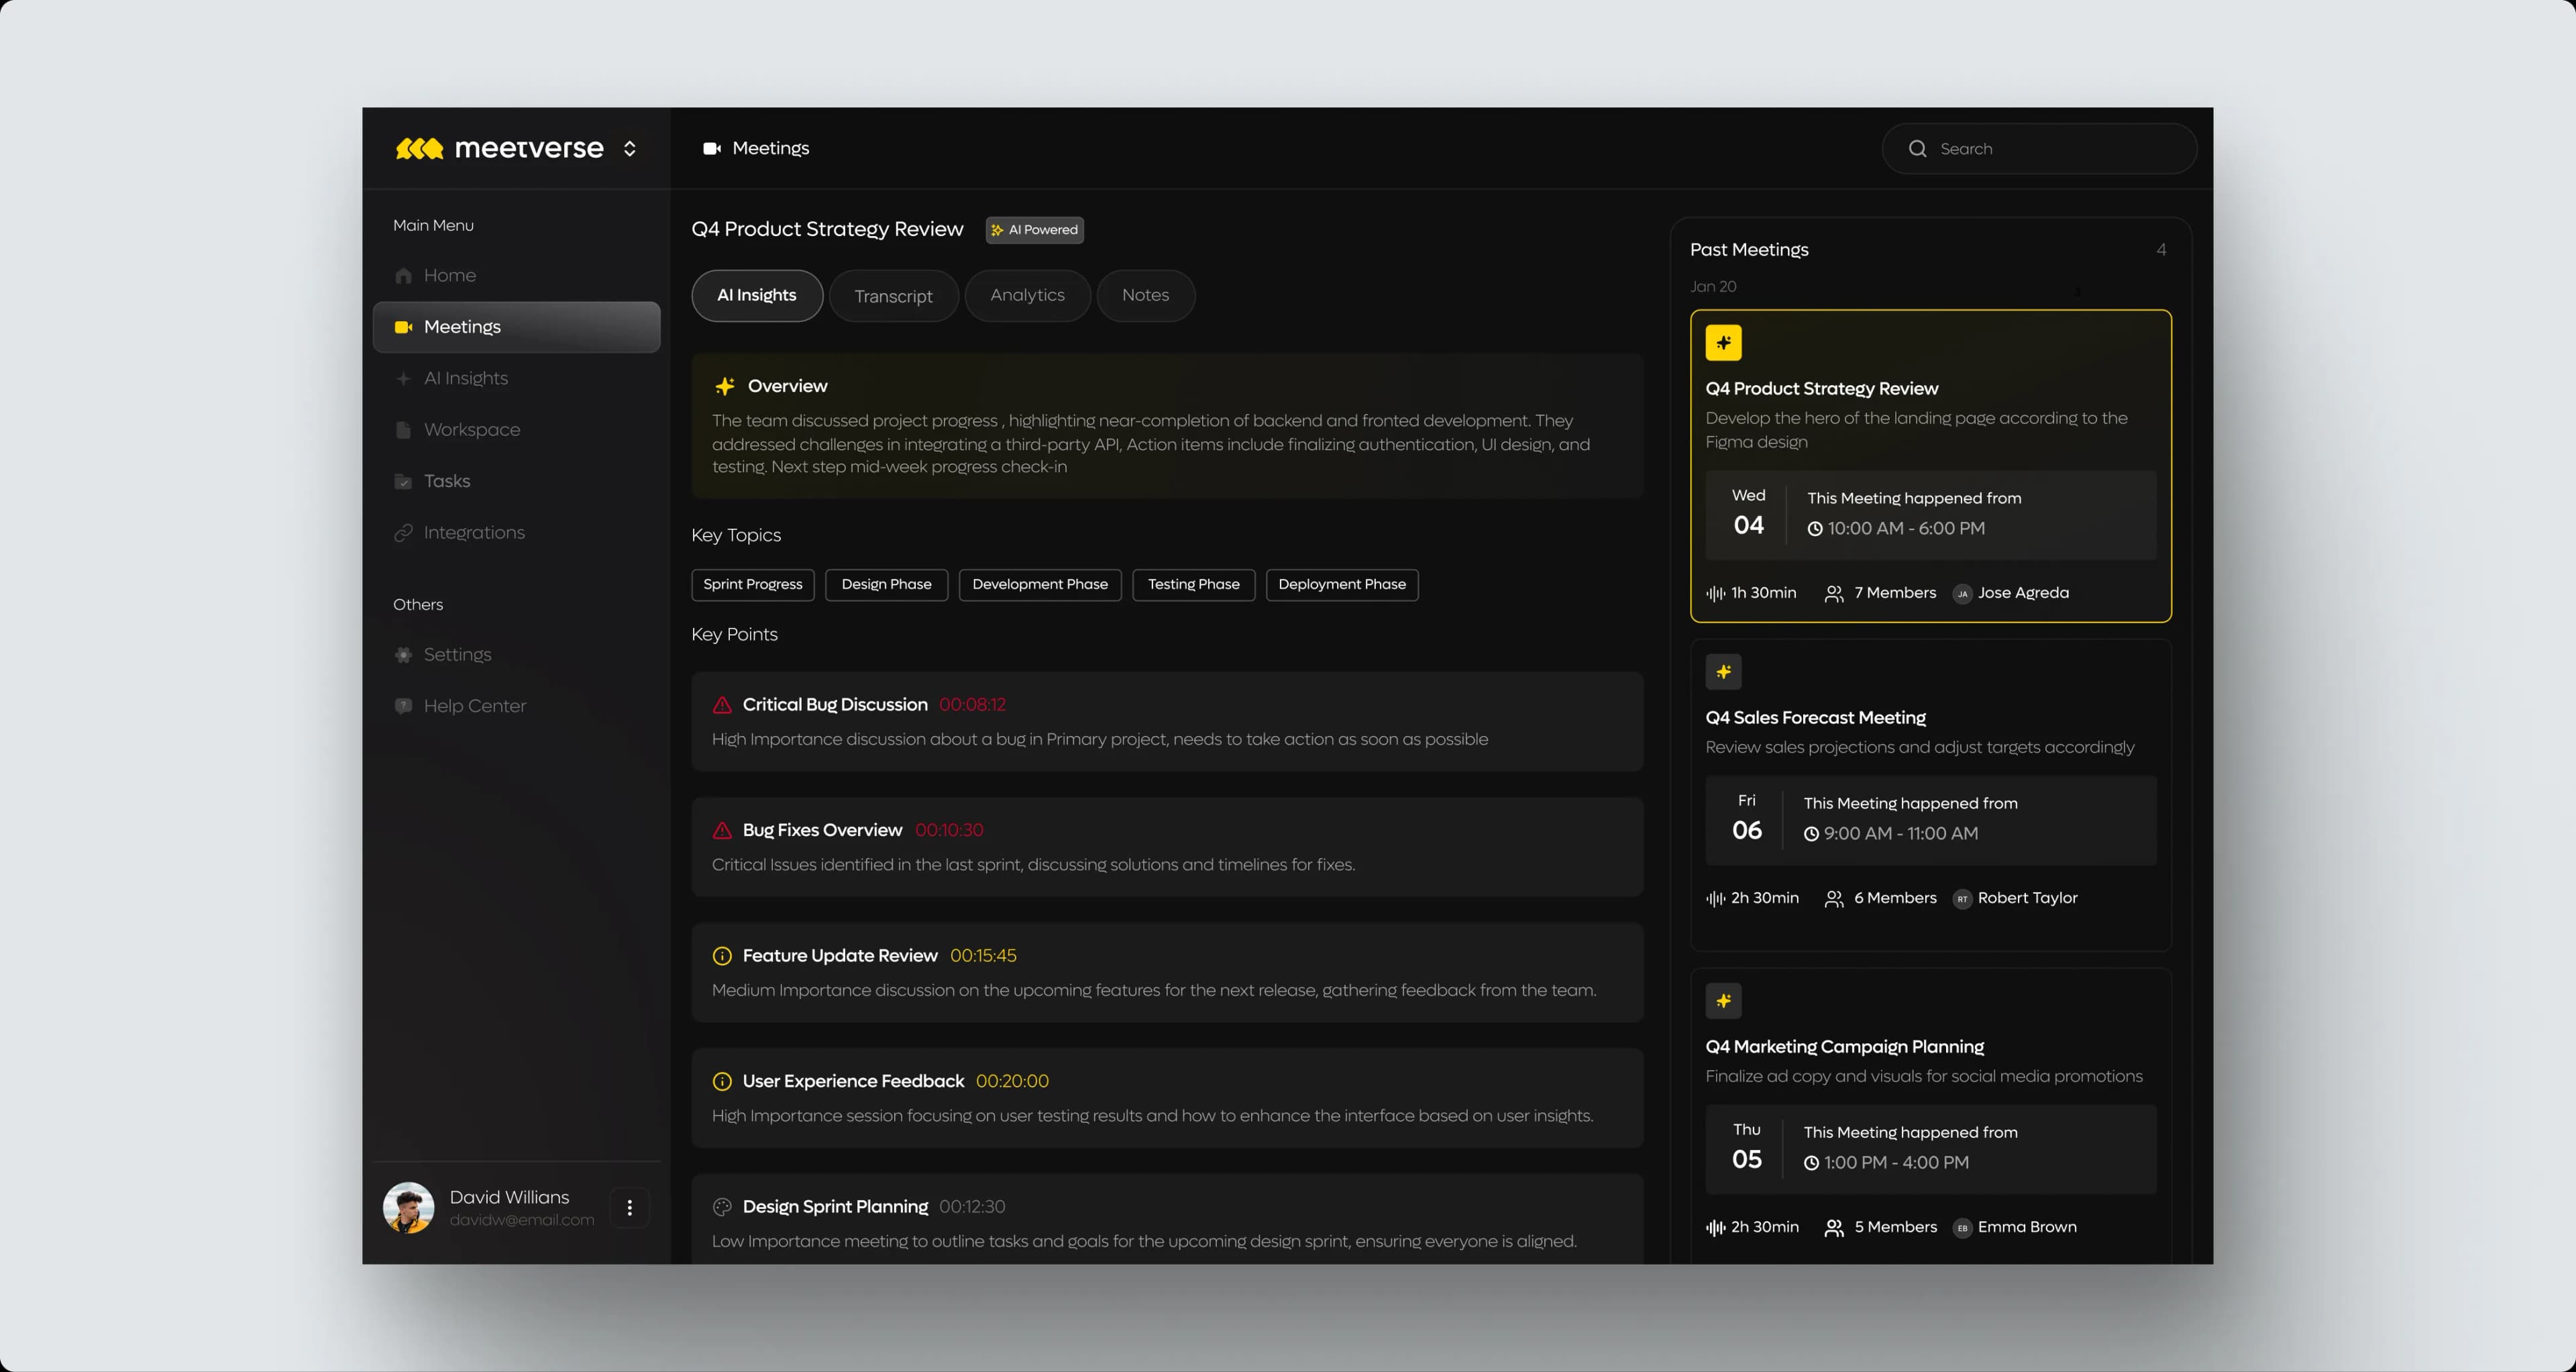This screenshot has width=2576, height=1372.
Task: Select the Sprint Progress topic chip
Action: [752, 584]
